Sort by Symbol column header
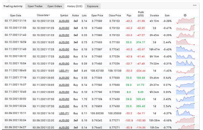This screenshot has height=130, width=203. [64, 15]
